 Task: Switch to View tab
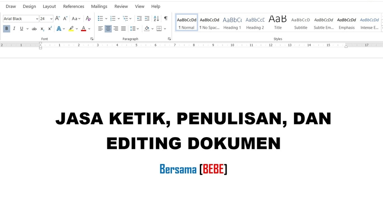(x=140, y=6)
